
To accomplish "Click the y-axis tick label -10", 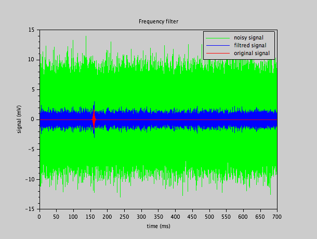I will pyautogui.click(x=30, y=179).
